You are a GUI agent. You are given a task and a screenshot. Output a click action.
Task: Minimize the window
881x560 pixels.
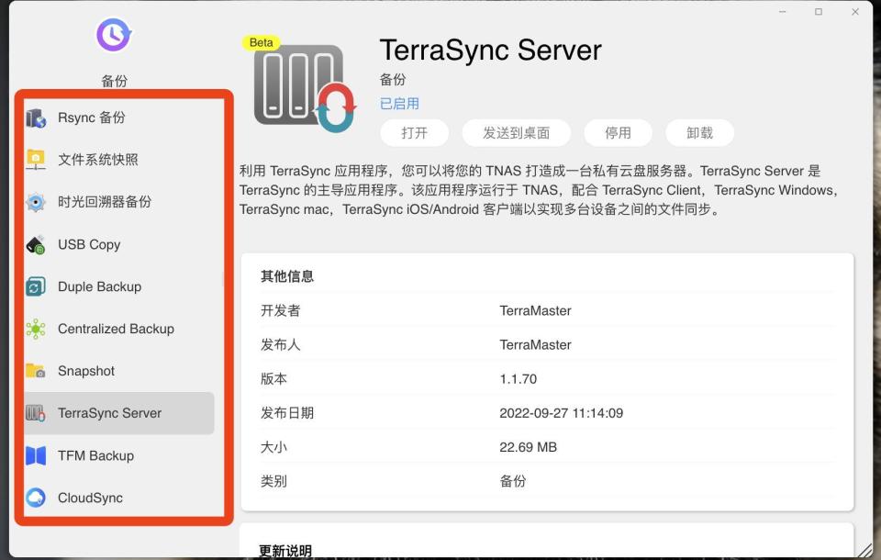(783, 12)
